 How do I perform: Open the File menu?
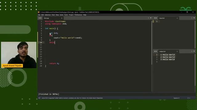point(39,15)
